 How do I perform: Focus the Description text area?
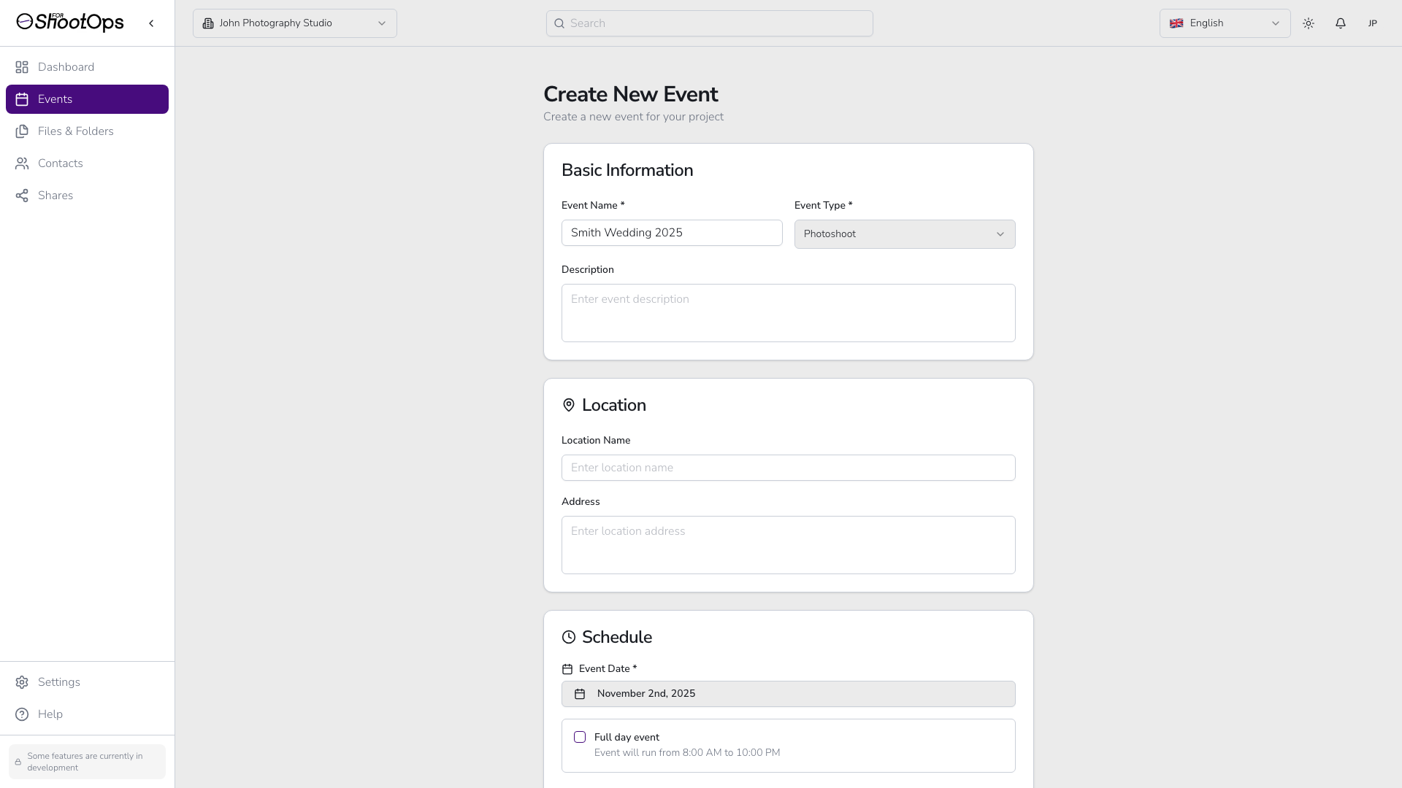788,313
